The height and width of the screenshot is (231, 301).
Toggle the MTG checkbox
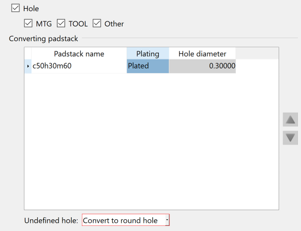[28, 23]
